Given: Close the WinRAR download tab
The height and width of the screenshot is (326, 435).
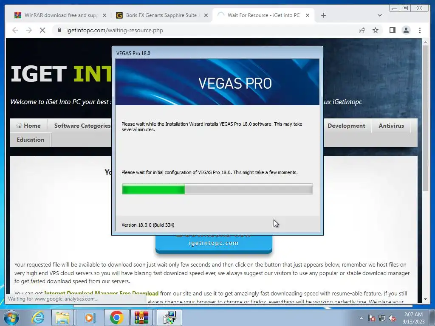Looking at the screenshot, I should pyautogui.click(x=105, y=16).
